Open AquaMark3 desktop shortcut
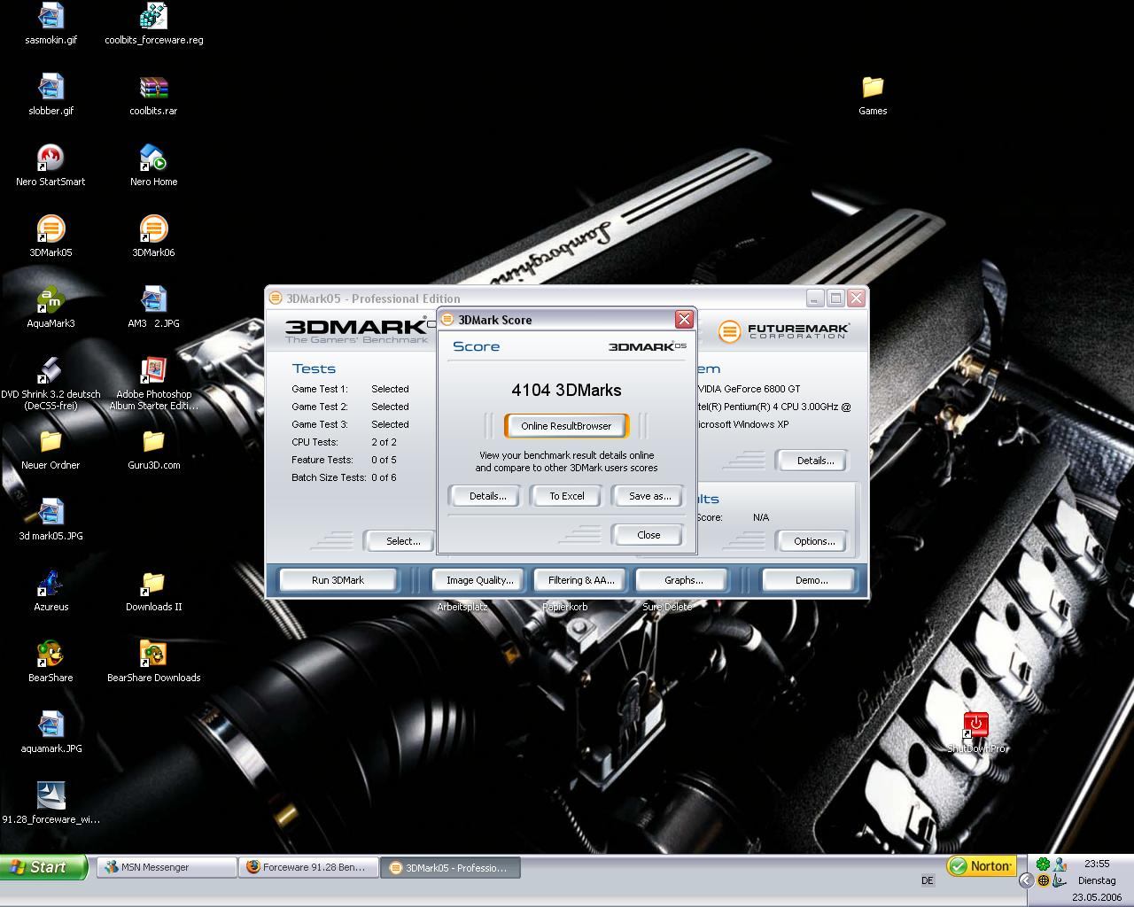Viewport: 1134px width, 907px height. click(50, 307)
